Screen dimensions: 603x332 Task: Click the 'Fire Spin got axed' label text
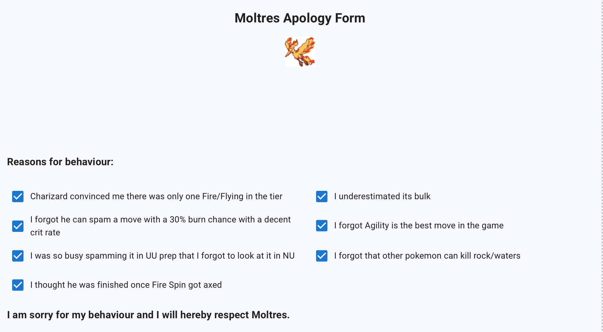pos(126,285)
